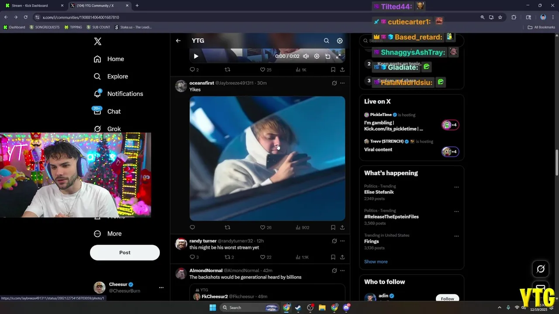Go to Home in X sidebar
559x314 pixels.
coord(109,59)
